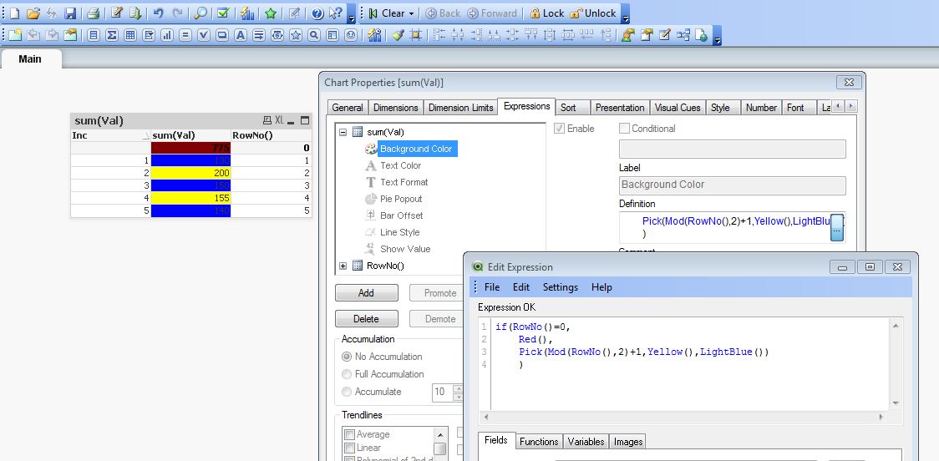
Task: Switch to the Presentation tab
Action: pyautogui.click(x=619, y=108)
